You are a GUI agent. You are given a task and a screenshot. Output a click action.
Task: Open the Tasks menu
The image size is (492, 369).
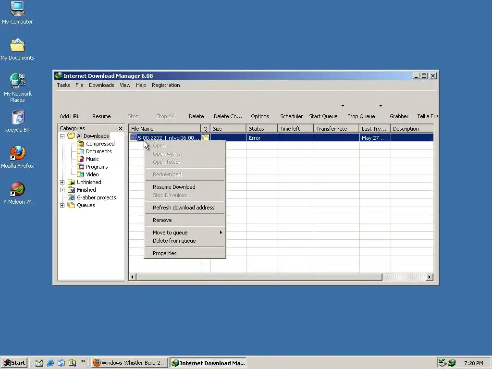[63, 85]
